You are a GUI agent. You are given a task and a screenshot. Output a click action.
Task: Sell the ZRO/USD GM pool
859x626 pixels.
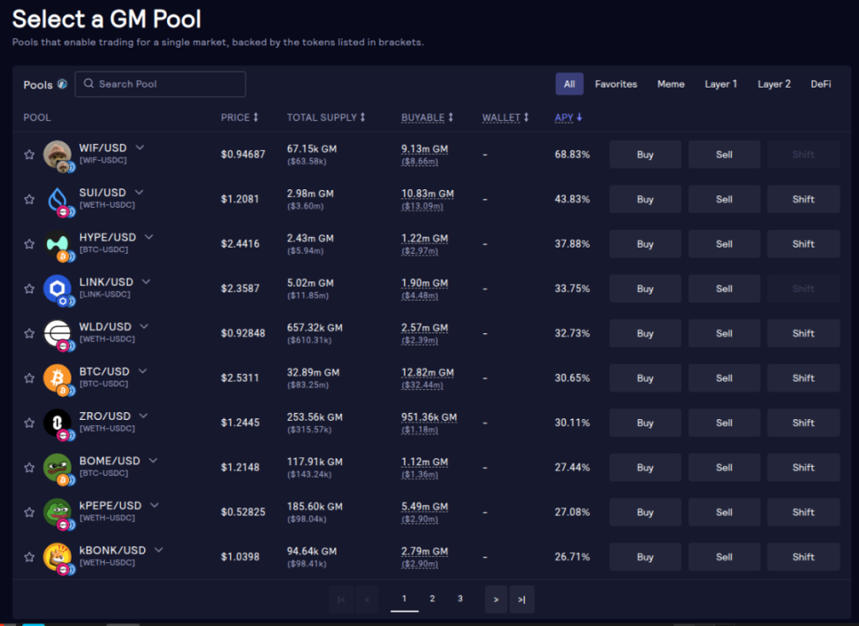click(724, 423)
